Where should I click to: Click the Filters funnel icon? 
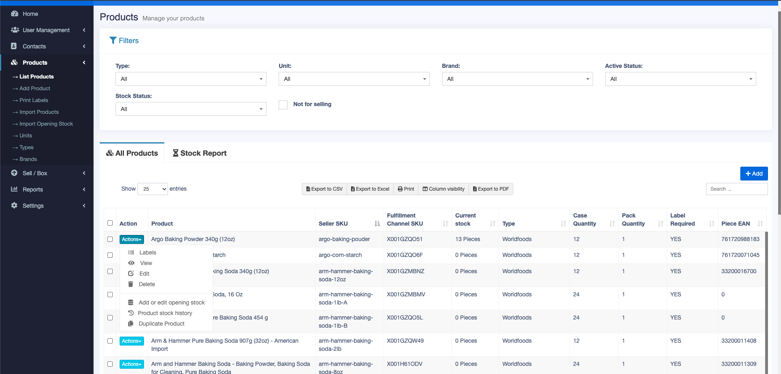click(x=113, y=40)
